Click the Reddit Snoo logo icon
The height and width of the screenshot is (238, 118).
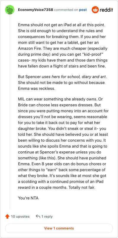point(95,10)
